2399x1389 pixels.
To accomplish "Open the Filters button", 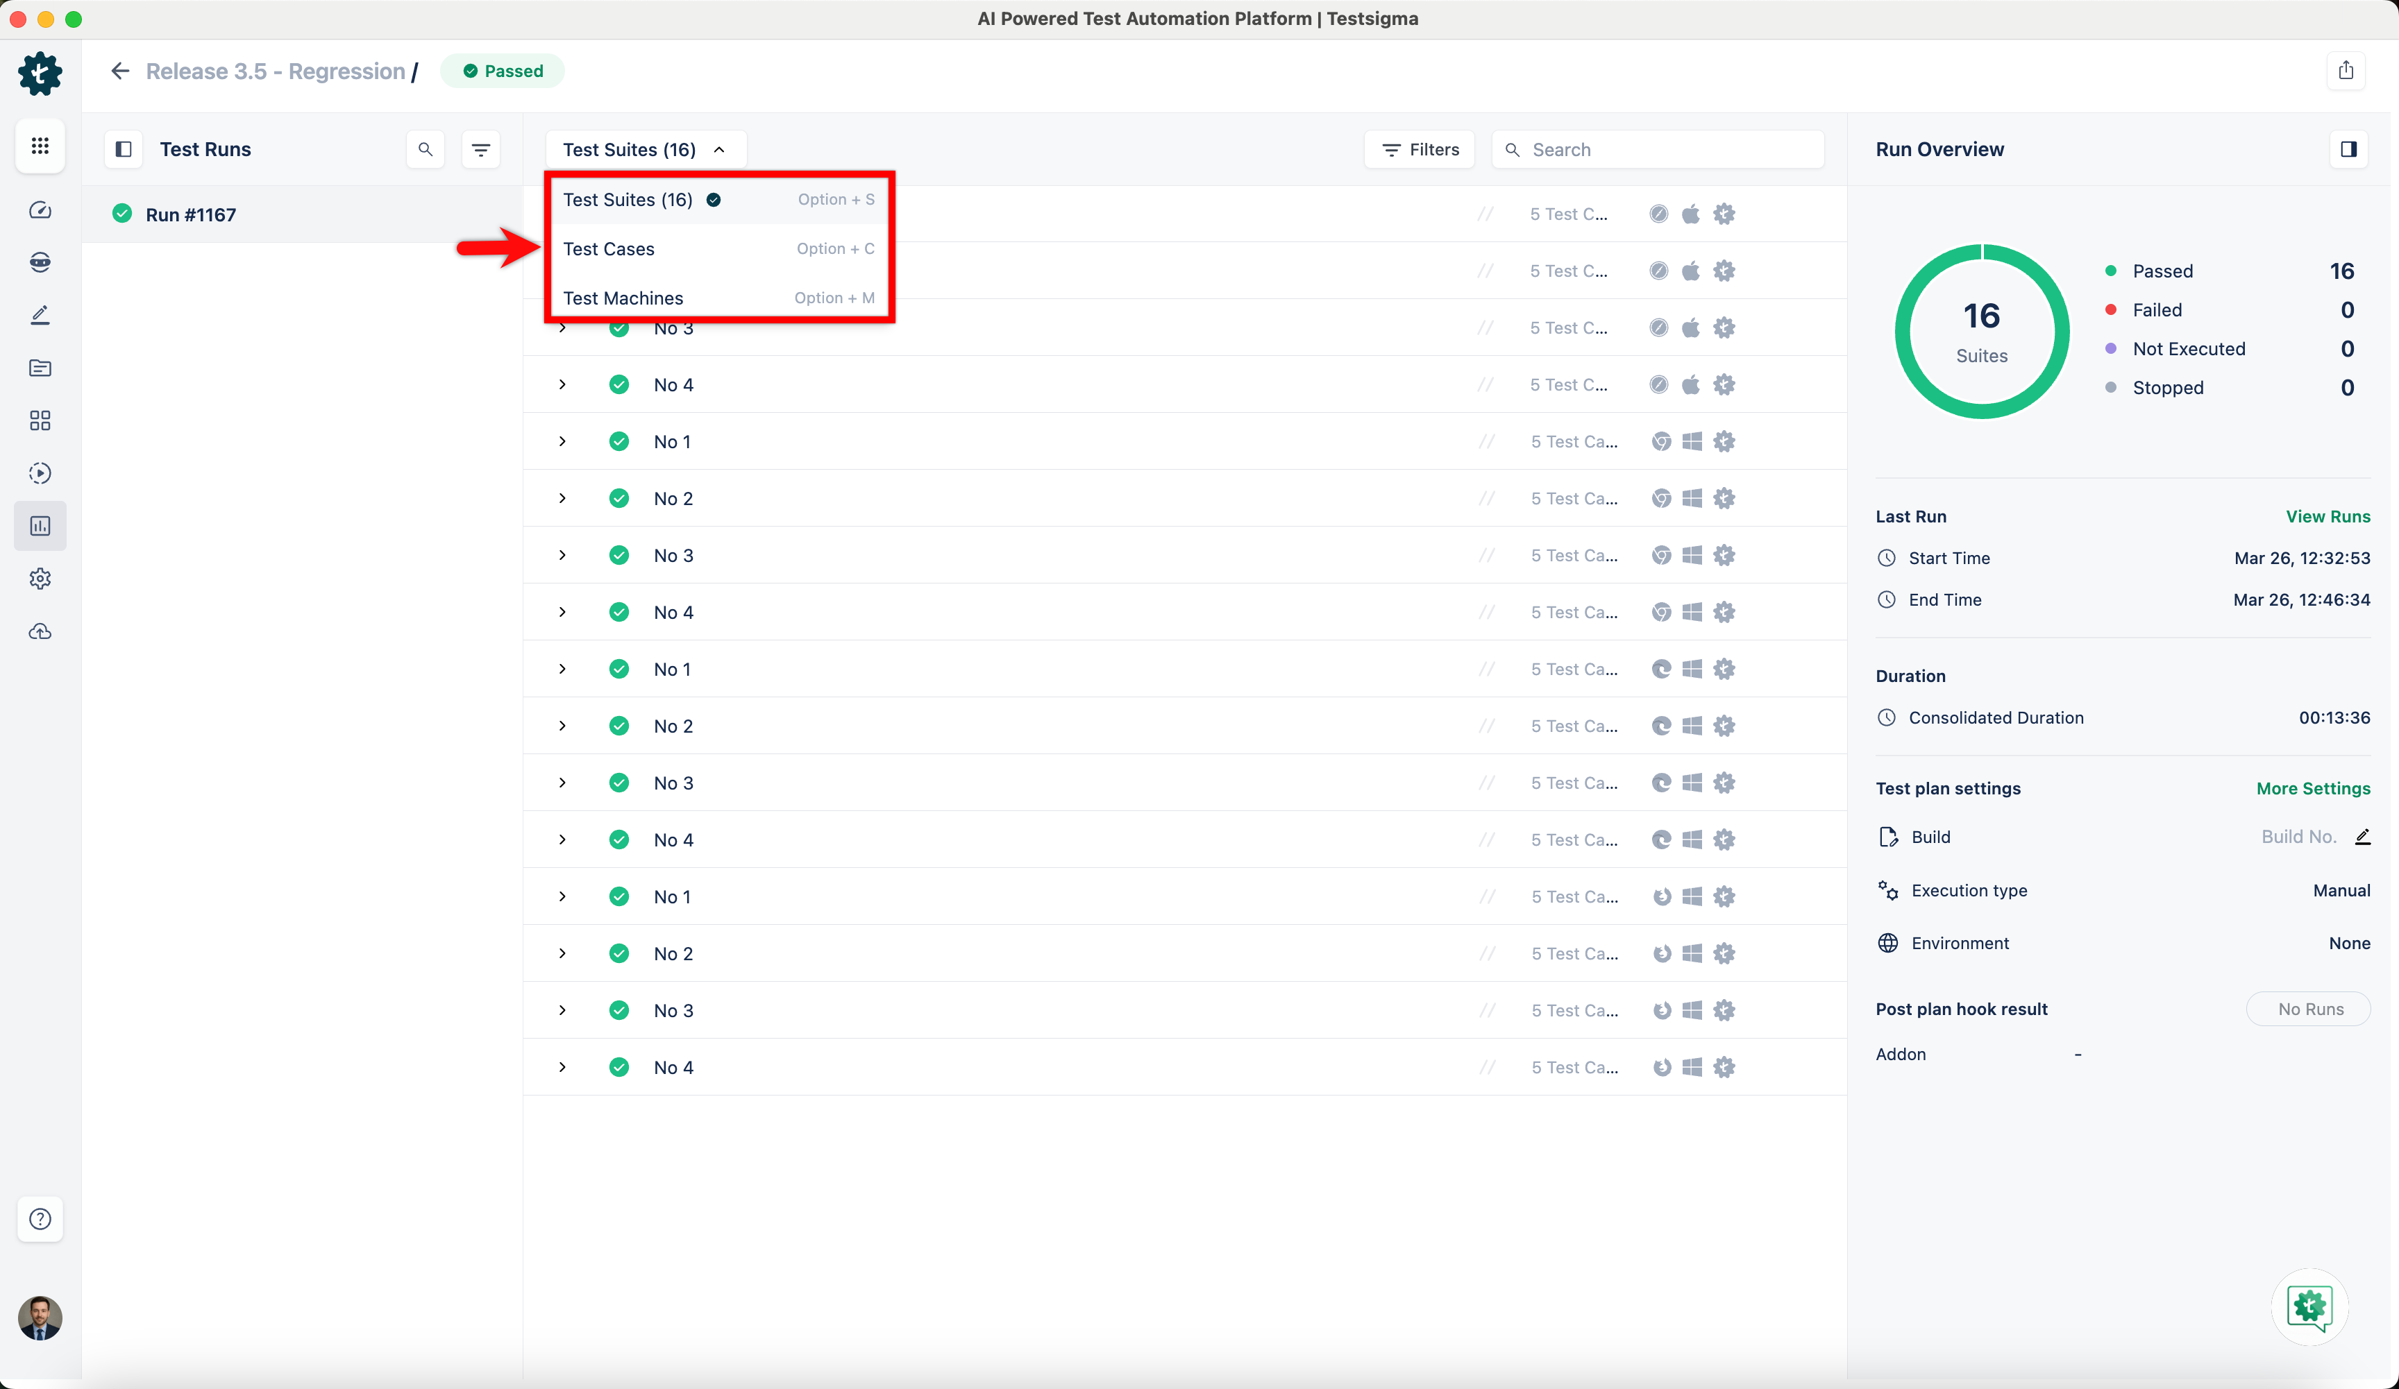I will click(x=1420, y=149).
